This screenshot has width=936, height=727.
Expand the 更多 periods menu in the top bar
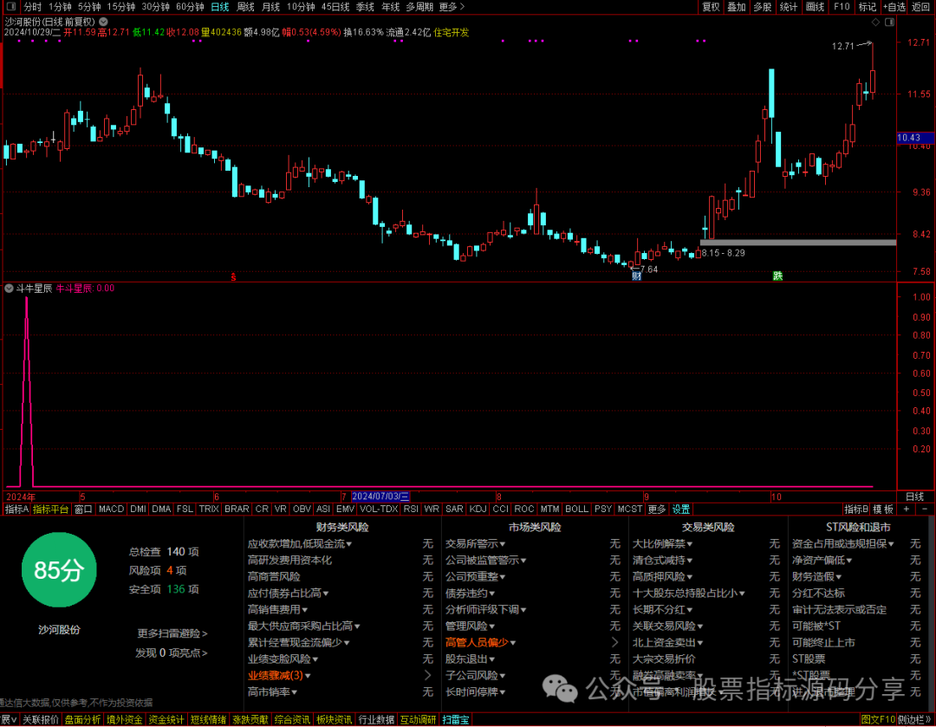pos(452,7)
